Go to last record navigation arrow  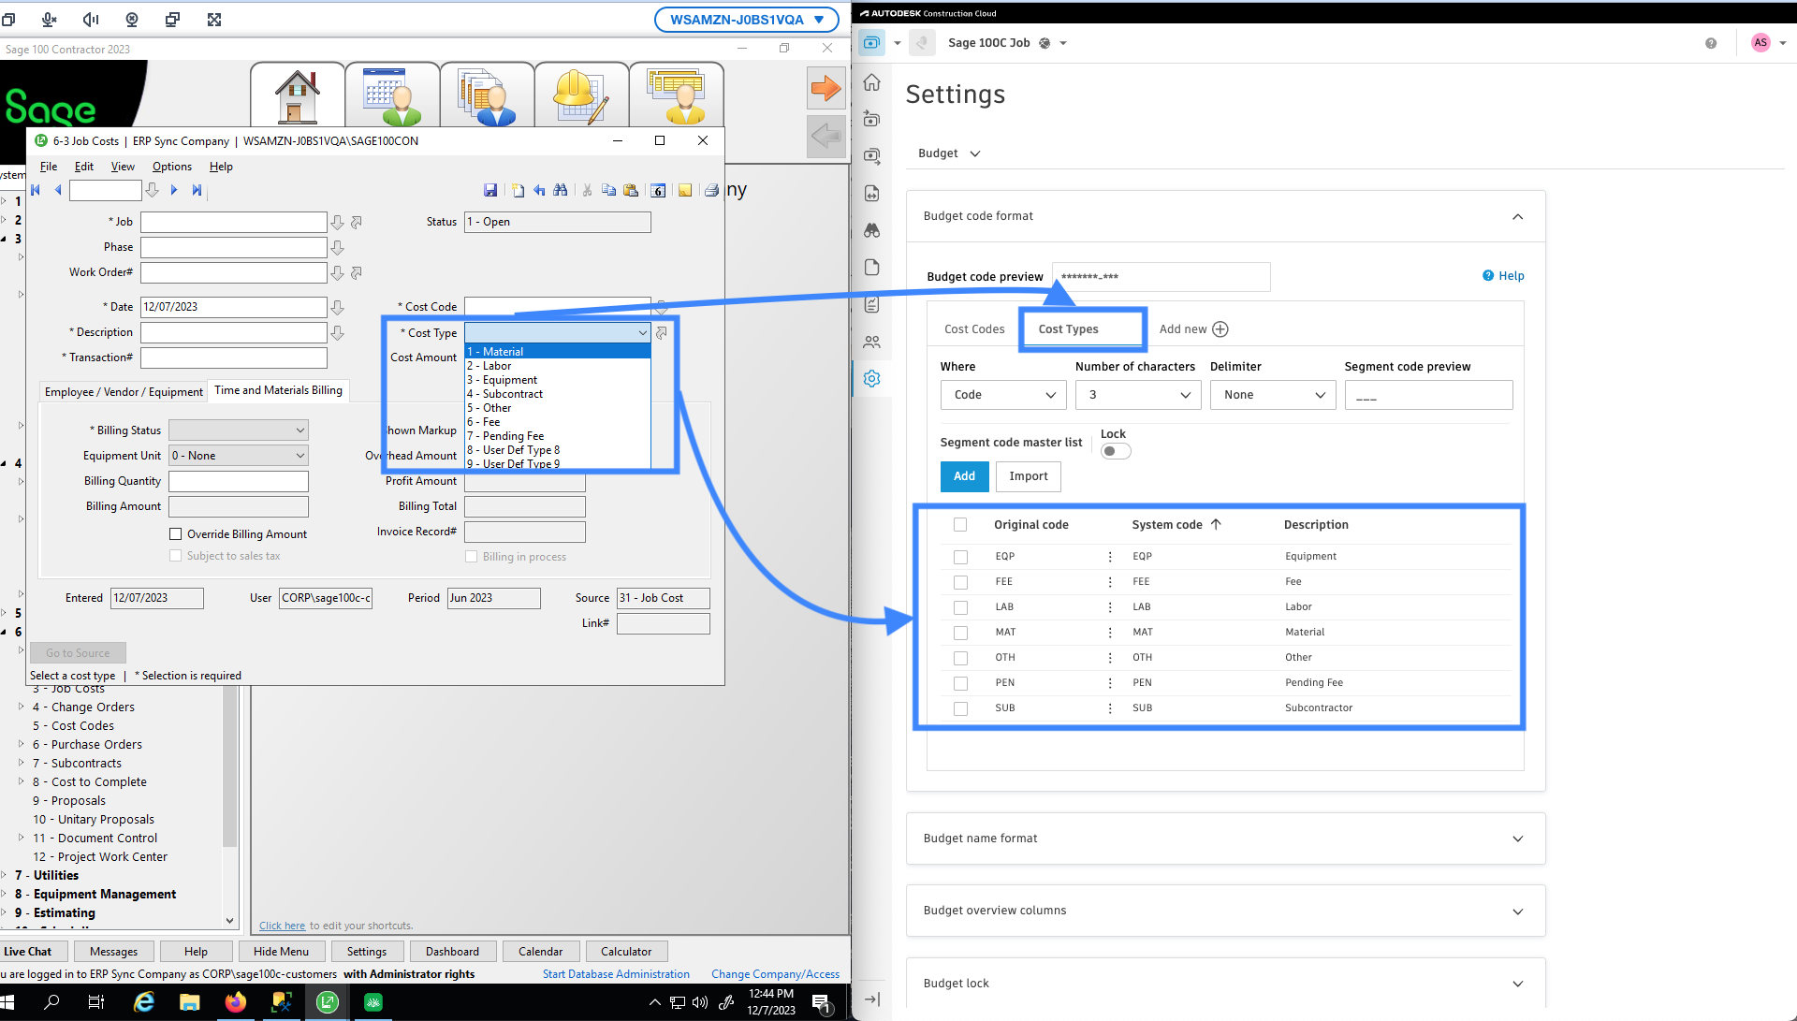197,190
